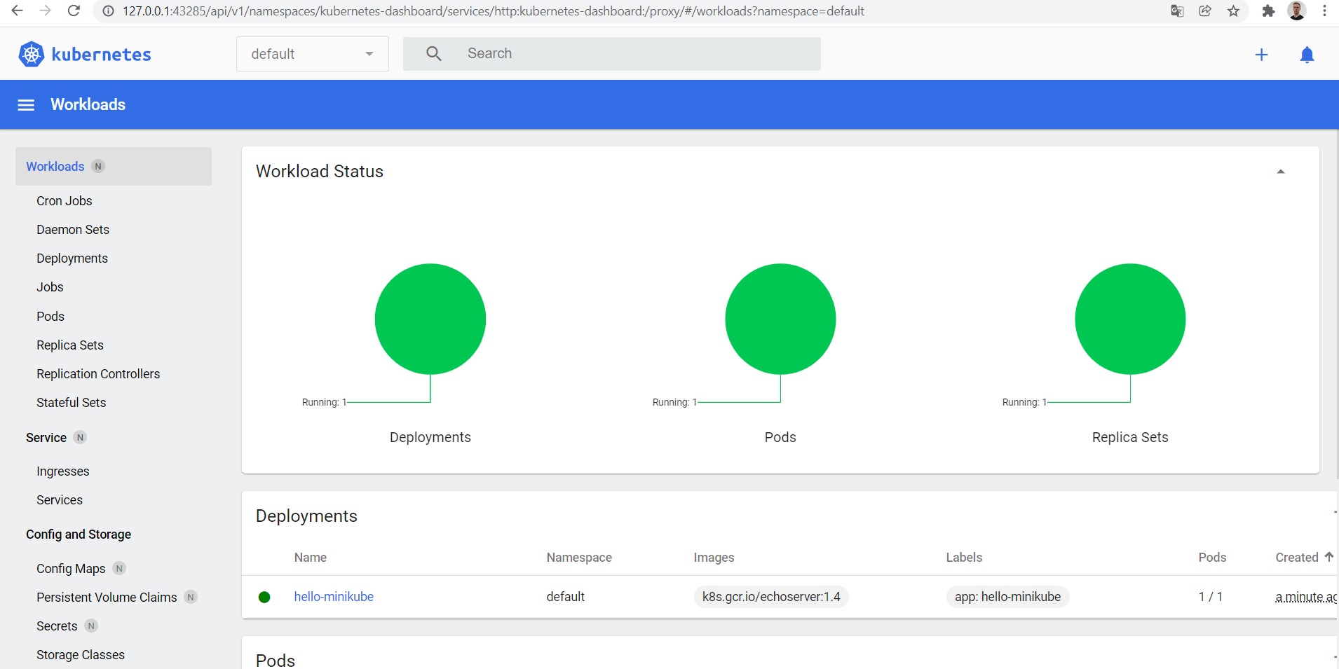Open Replication Controllers in the sidebar

pos(98,374)
